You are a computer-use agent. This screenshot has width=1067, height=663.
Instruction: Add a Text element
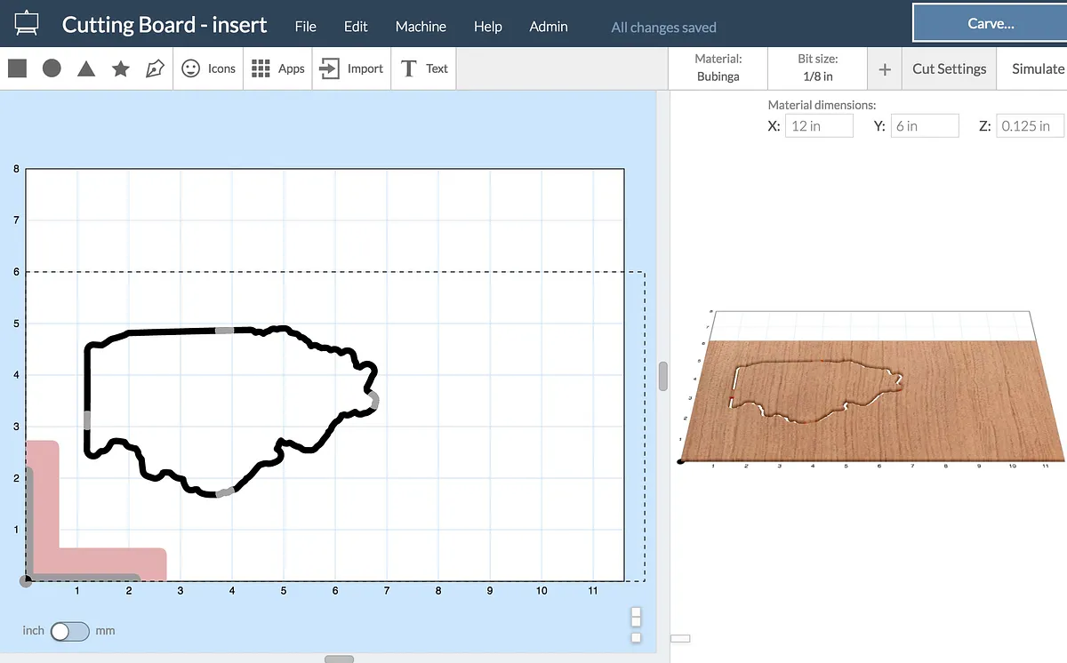pyautogui.click(x=424, y=68)
